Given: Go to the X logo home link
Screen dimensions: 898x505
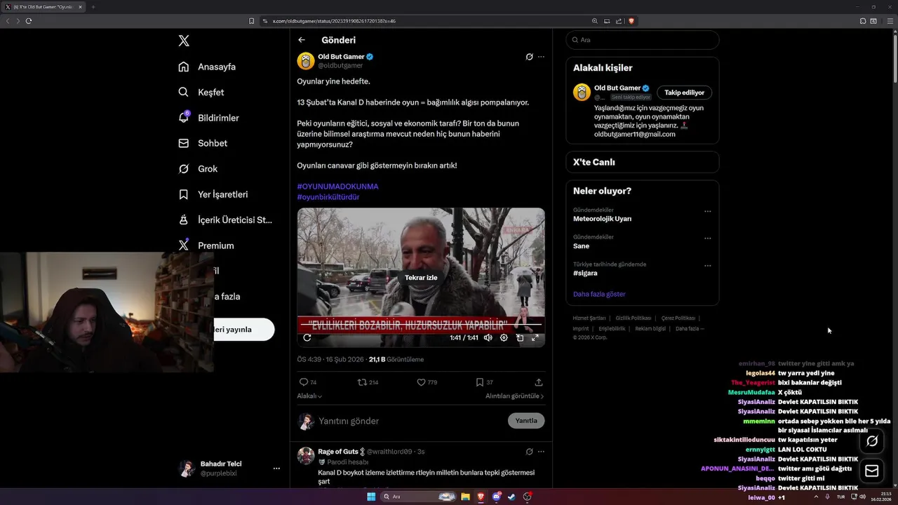Looking at the screenshot, I should (184, 41).
